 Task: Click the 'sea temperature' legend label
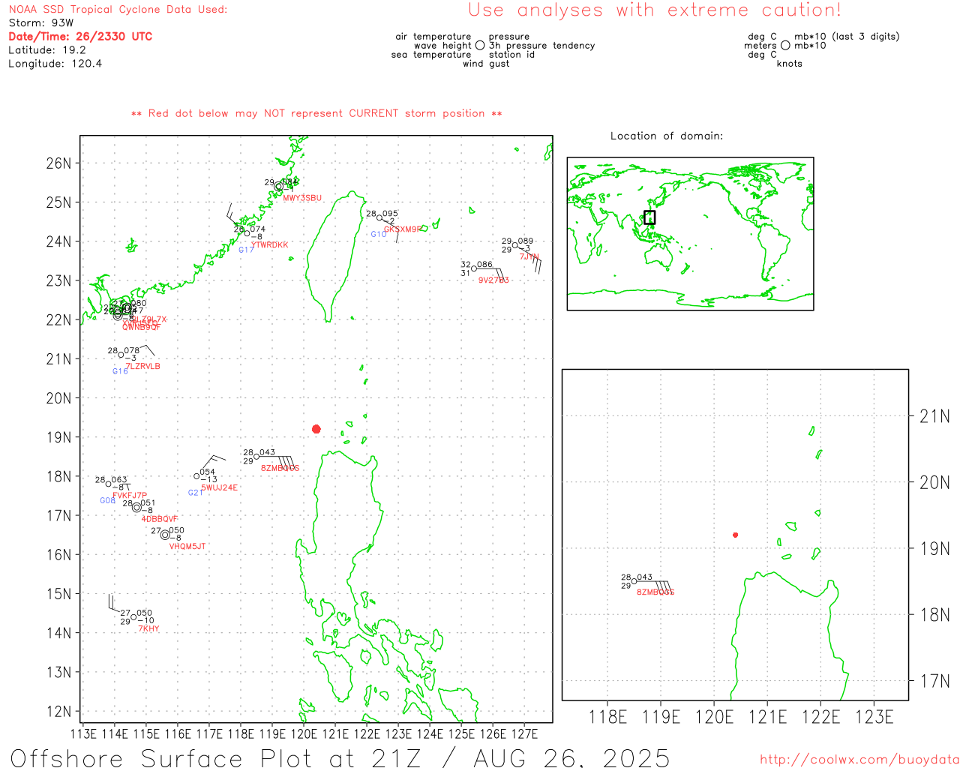(x=431, y=55)
